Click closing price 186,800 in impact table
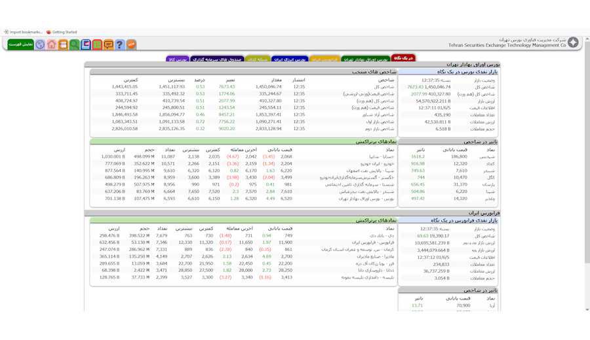This screenshot has height=340, width=590. click(x=459, y=156)
